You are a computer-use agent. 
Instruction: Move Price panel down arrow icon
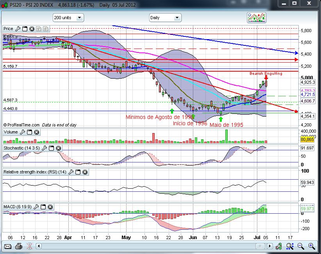(x=46, y=29)
